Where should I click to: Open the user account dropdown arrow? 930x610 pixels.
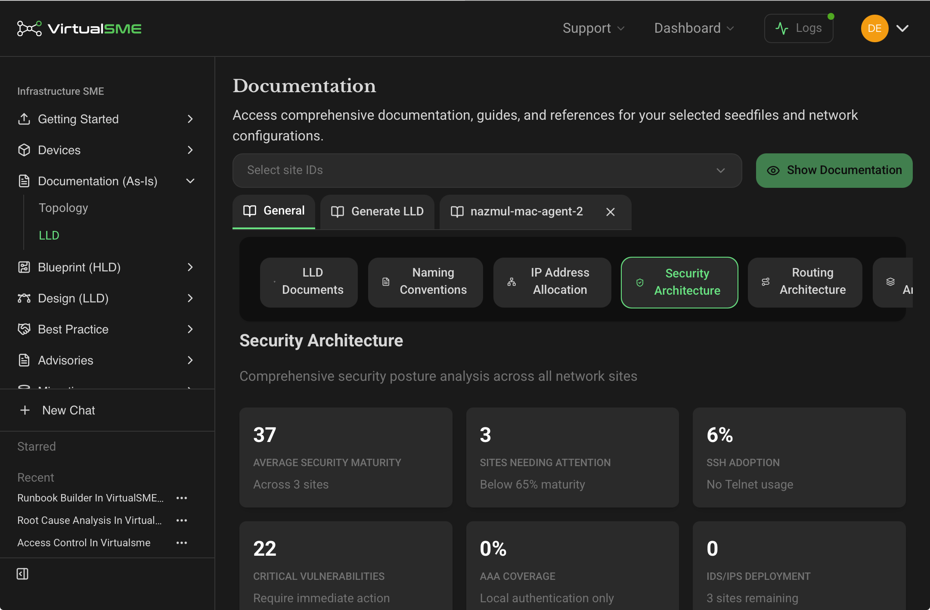click(x=902, y=28)
